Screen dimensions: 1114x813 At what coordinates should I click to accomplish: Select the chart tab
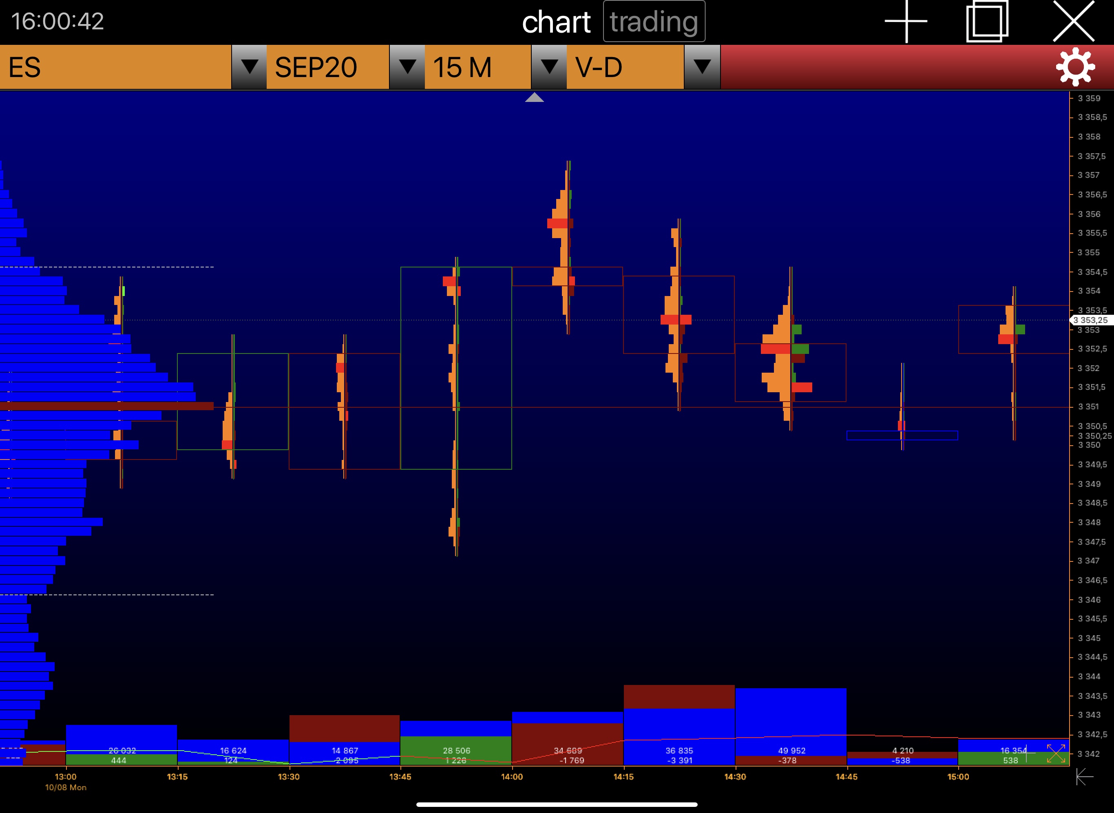point(556,22)
